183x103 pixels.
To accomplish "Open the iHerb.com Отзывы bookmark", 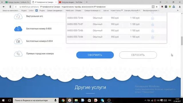I will [73, 11].
